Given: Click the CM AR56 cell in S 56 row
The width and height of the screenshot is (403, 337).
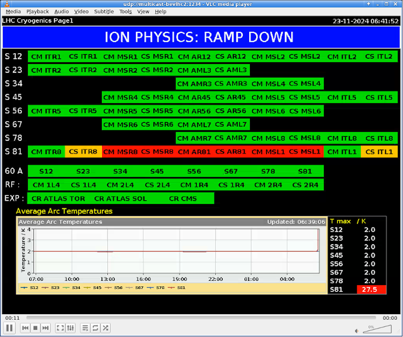Looking at the screenshot, I should [x=194, y=111].
